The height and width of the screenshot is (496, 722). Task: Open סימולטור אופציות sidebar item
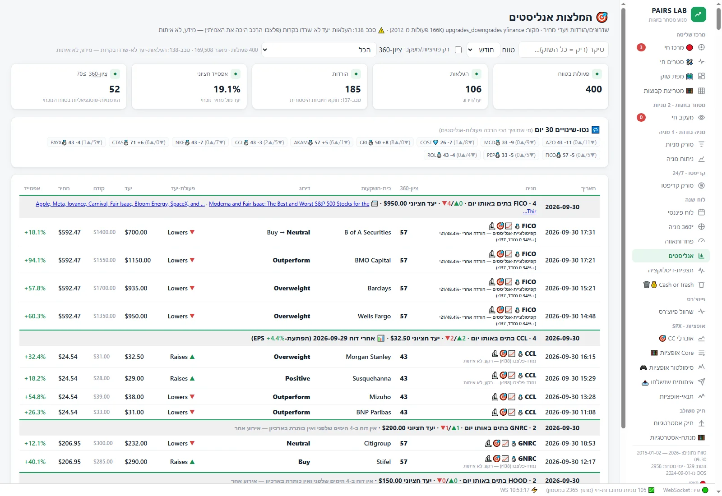tap(671, 367)
